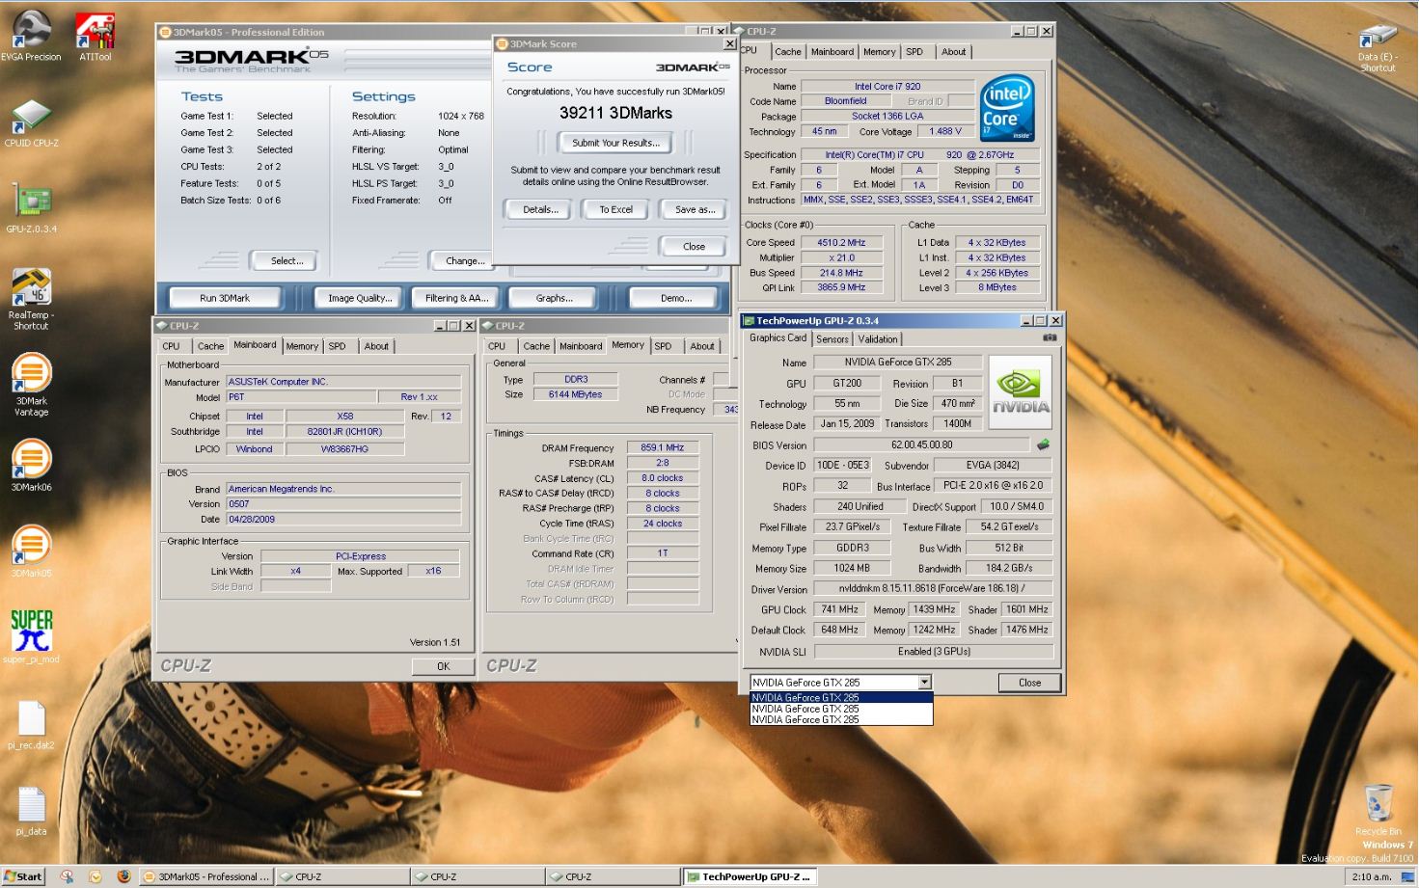This screenshot has width=1419, height=888.
Task: Click the taskbar clock showing 2:10 a.m.
Action: click(x=1370, y=876)
